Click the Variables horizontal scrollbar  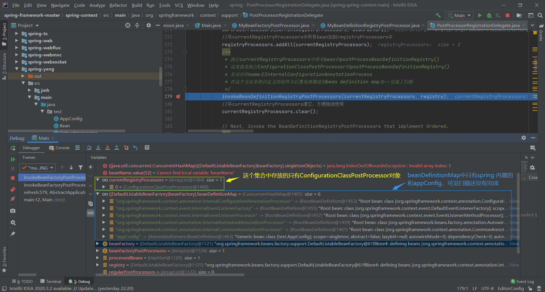click(x=170, y=275)
